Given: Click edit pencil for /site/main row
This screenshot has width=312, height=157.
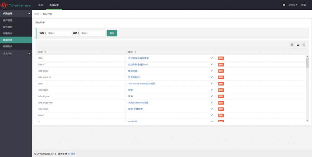Looking at the screenshot, I should [212, 109].
